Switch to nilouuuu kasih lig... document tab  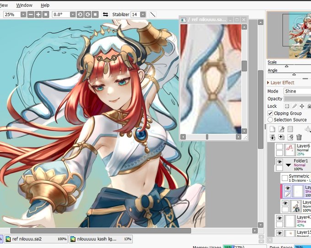tap(101, 239)
